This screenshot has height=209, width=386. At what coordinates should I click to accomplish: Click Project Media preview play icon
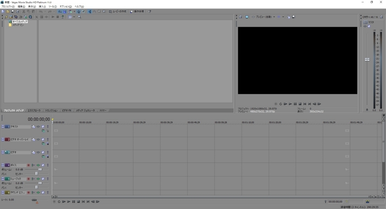tap(53, 17)
